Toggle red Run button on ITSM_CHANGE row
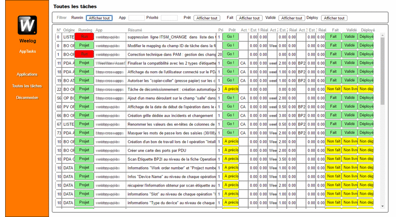Image resolution: width=402 pixels, height=217 pixels. point(84,37)
